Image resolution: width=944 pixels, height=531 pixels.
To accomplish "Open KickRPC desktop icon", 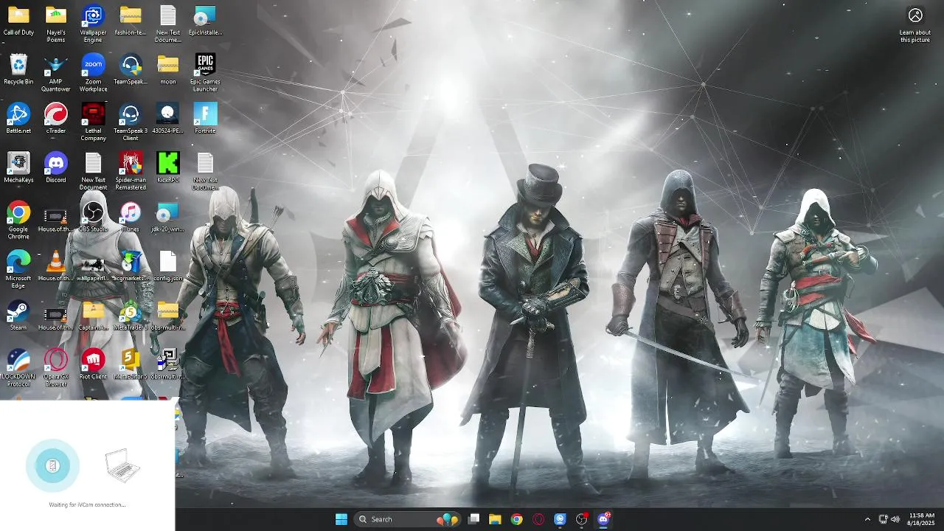I will [168, 167].
